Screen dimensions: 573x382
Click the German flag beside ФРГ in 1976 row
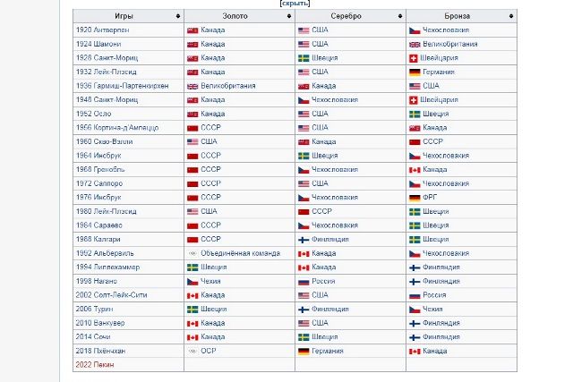point(415,197)
